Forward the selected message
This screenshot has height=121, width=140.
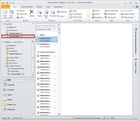point(53,13)
